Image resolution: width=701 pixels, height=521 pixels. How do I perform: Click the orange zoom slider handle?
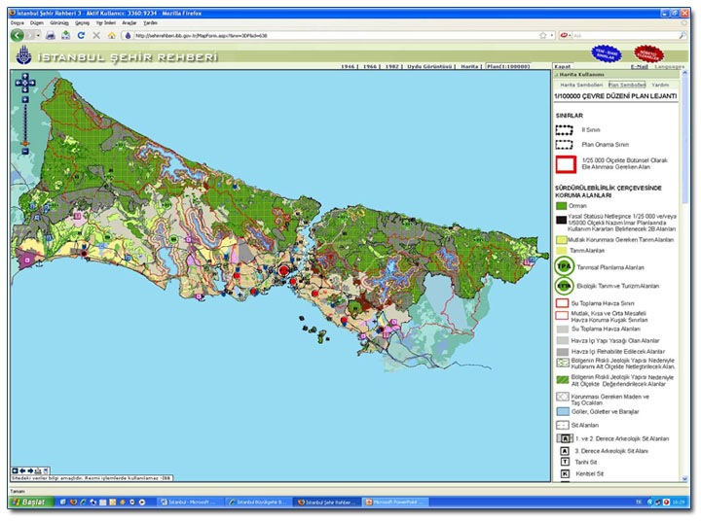(x=25, y=144)
